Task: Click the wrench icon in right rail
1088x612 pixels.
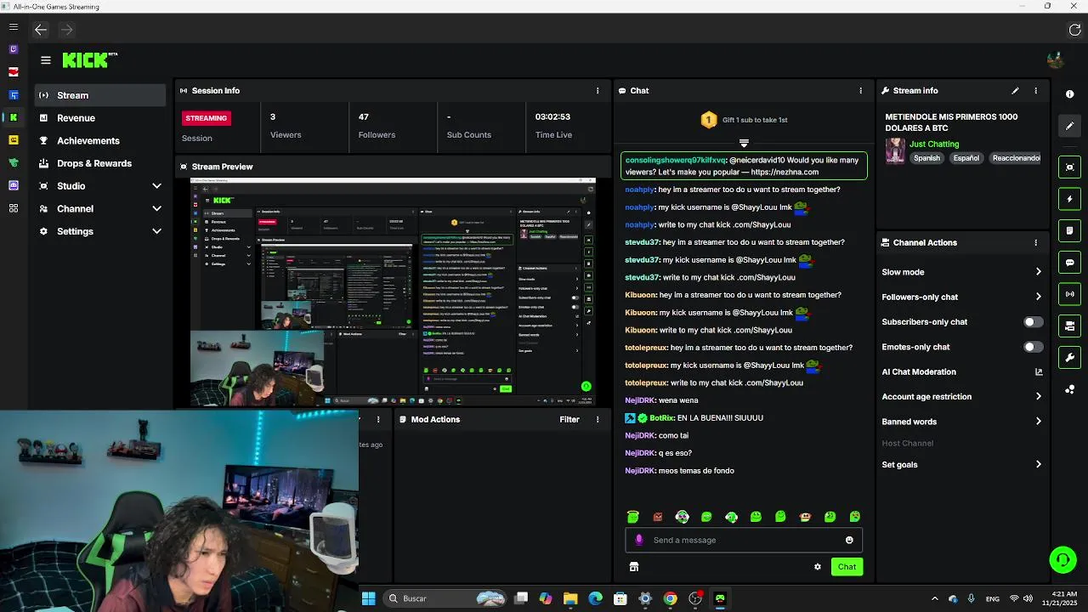Action: point(1070,357)
